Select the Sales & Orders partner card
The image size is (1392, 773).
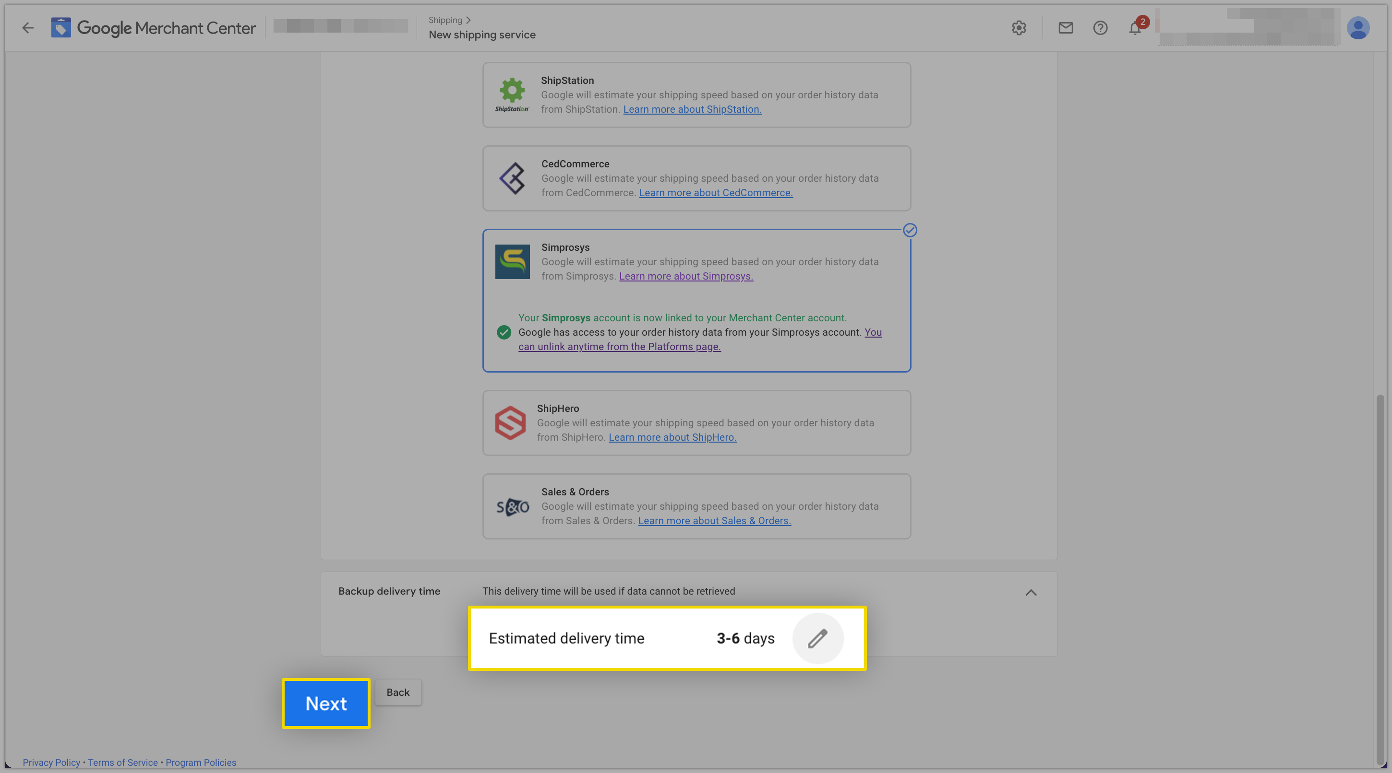pyautogui.click(x=696, y=506)
